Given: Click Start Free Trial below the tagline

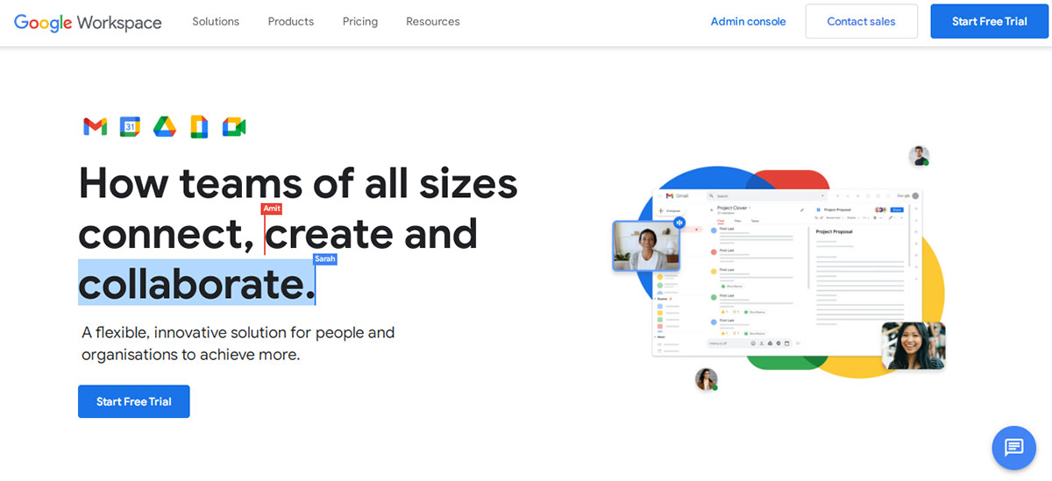Looking at the screenshot, I should coord(134,401).
